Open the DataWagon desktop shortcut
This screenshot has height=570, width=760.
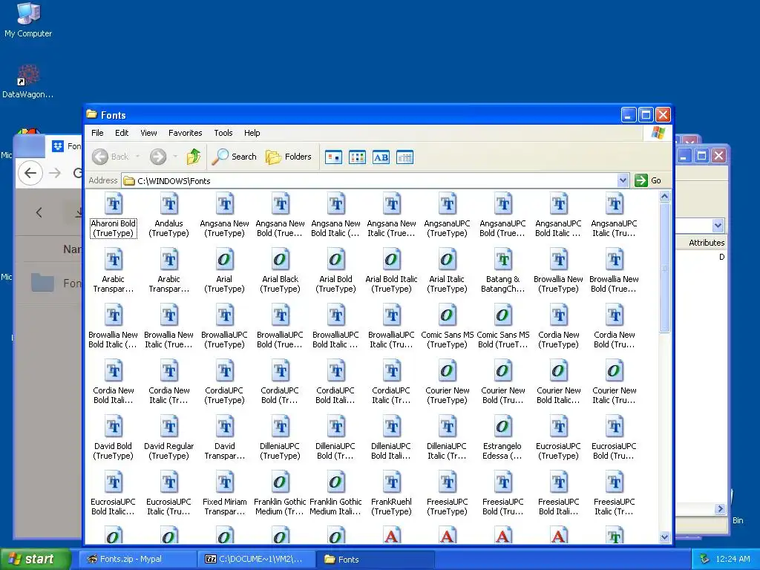pos(28,81)
